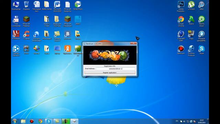Open the taskbar clock and date
Screen dimensions: 220x124
click(202, 121)
